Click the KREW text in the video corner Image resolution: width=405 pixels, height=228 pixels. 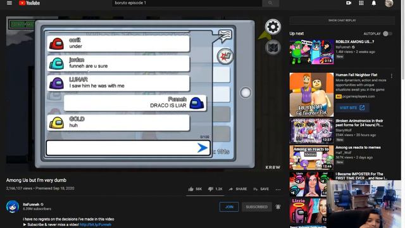tap(273, 167)
